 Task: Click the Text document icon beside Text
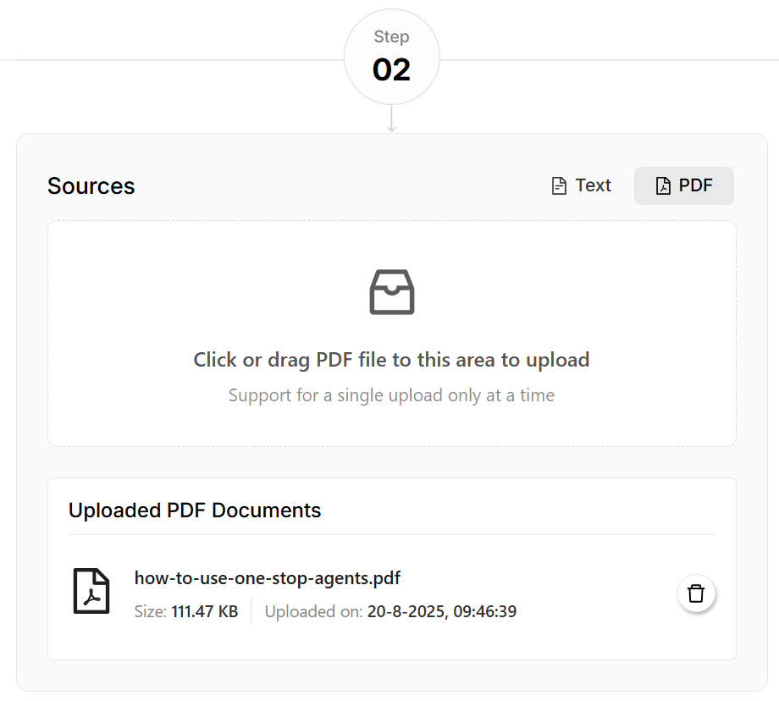558,185
